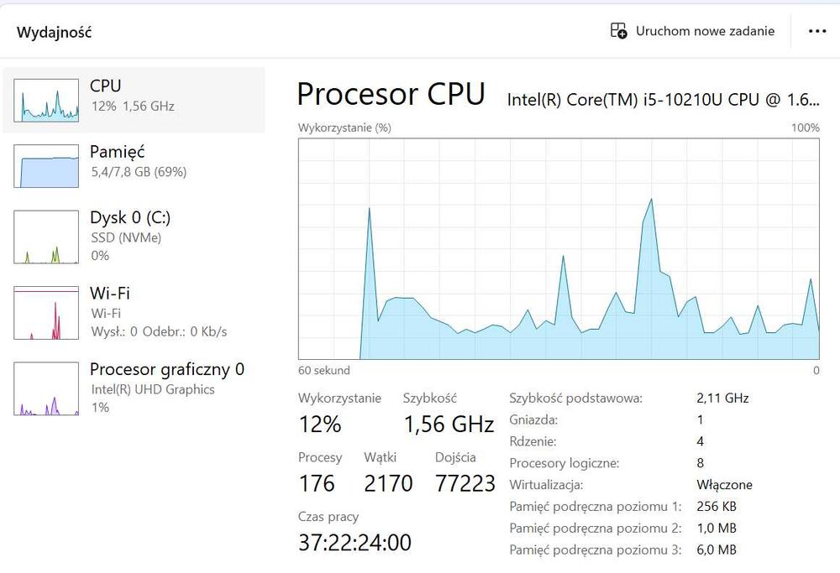Click the Intel Core i5-10210U processor name

pos(663,100)
